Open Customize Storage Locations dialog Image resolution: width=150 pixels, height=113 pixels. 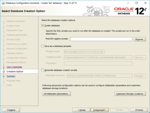click(130, 94)
